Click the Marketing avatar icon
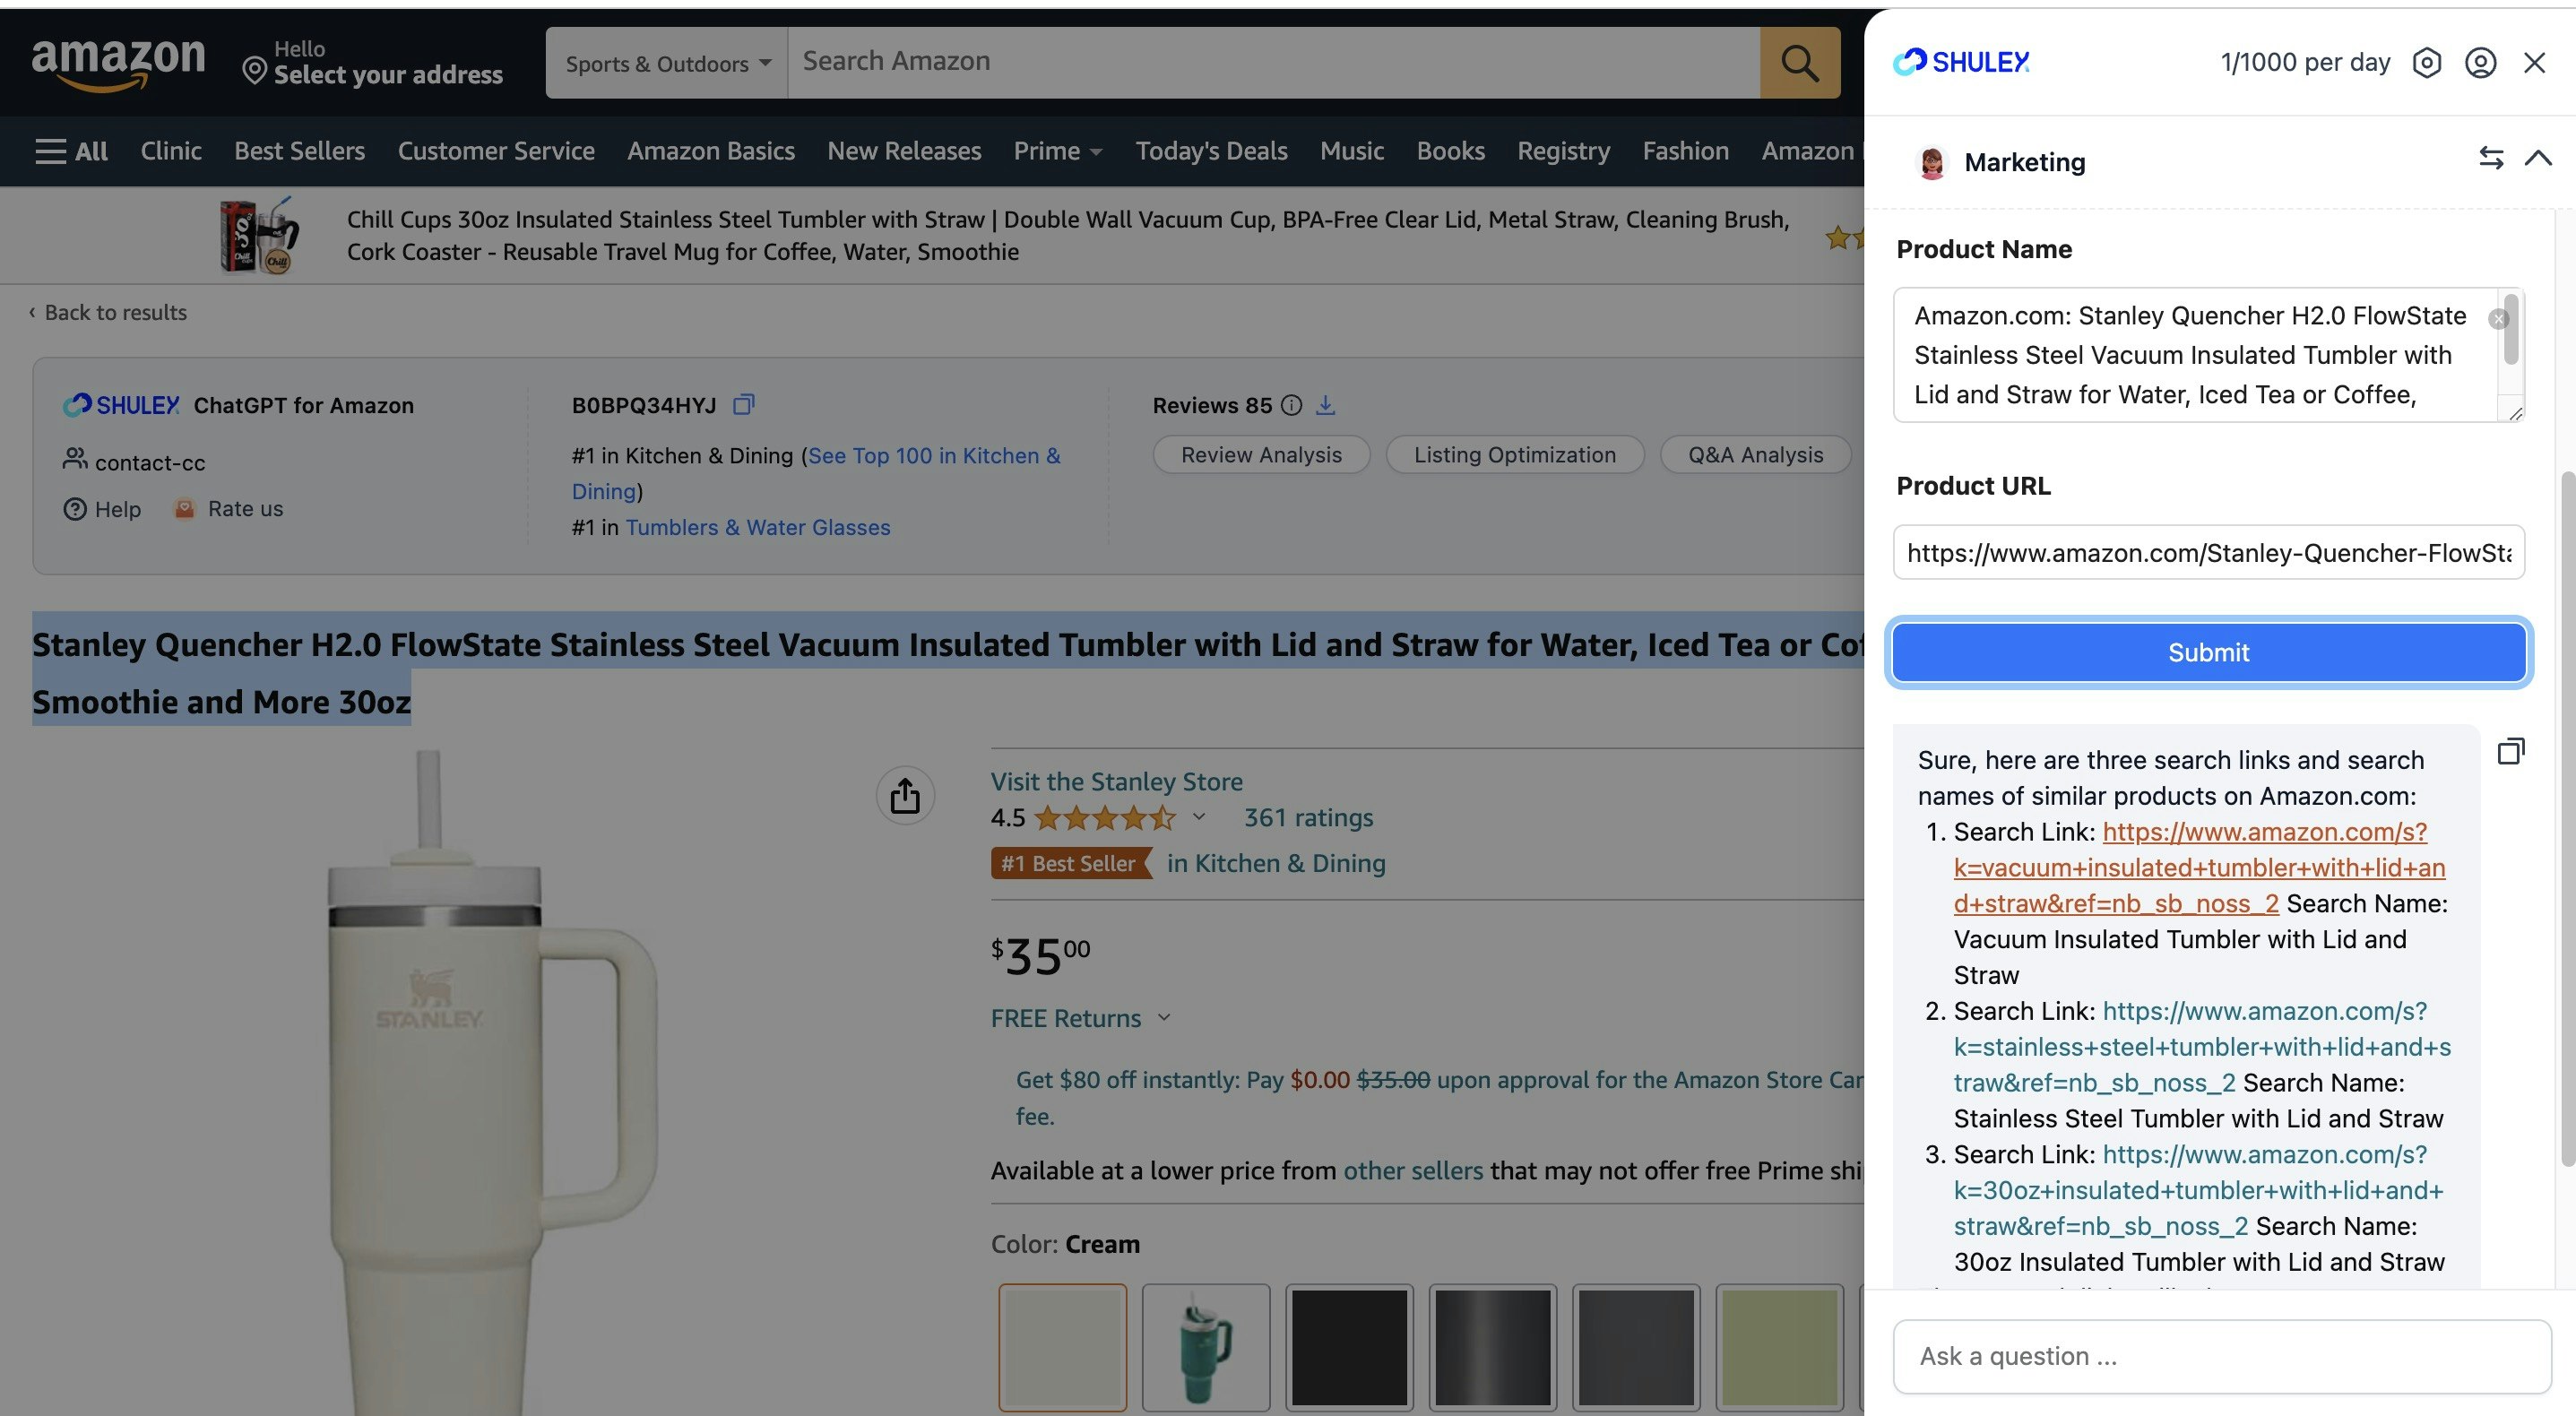The height and width of the screenshot is (1416, 2576). coord(1931,162)
